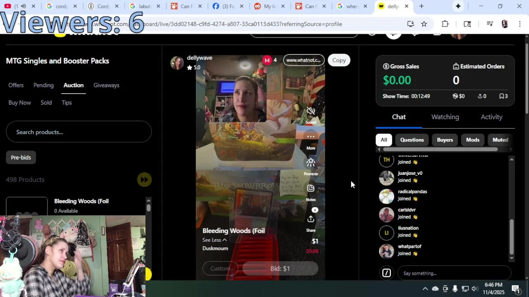Open liusnation chat user
The width and height of the screenshot is (529, 297).
point(408,228)
